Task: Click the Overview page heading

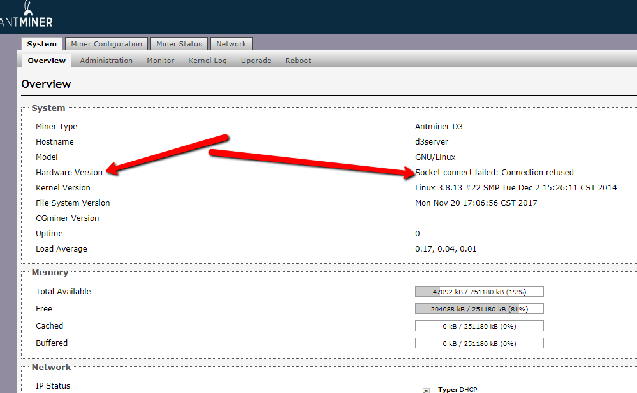Action: (x=46, y=84)
